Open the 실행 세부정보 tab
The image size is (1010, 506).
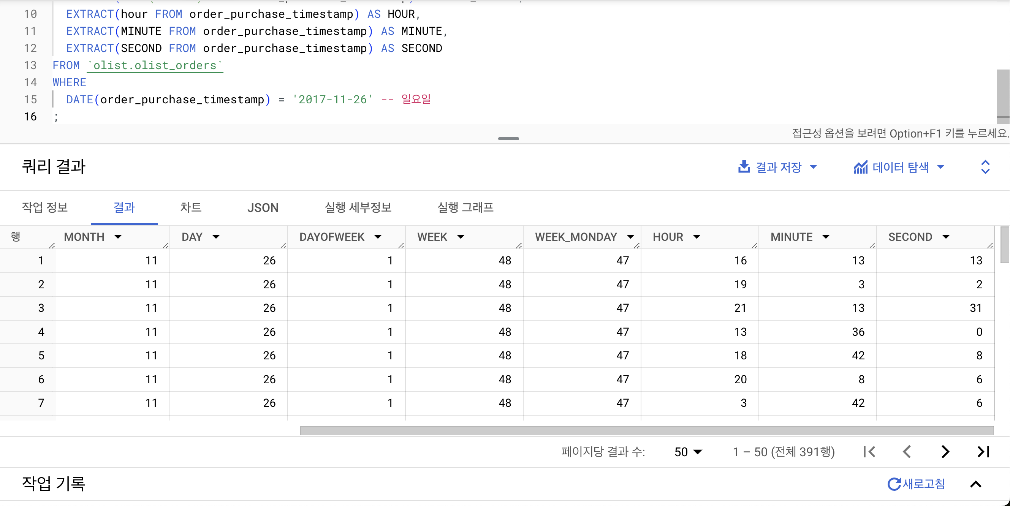358,207
